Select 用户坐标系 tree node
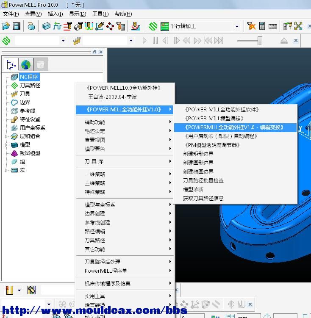 [x=33, y=128]
